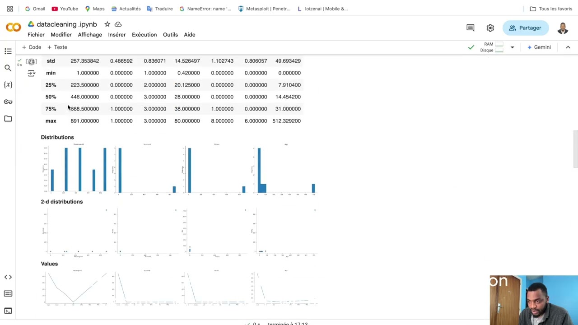Open the files folder panel
This screenshot has width=578, height=325.
8,118
